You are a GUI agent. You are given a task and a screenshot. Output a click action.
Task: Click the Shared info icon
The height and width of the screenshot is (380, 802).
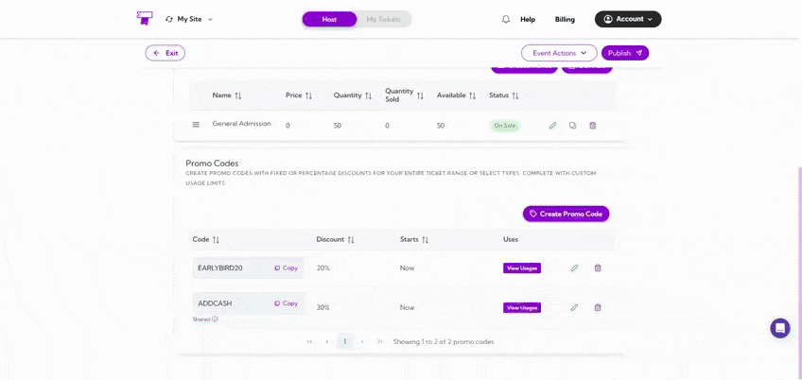[215, 319]
